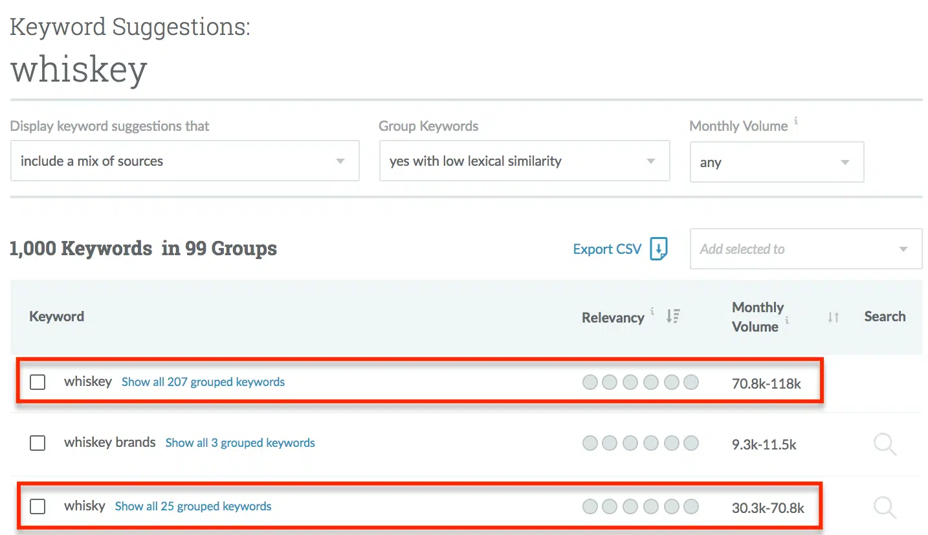Sort by Monthly Volume using arrows icon
This screenshot has width=928, height=535.
point(833,317)
